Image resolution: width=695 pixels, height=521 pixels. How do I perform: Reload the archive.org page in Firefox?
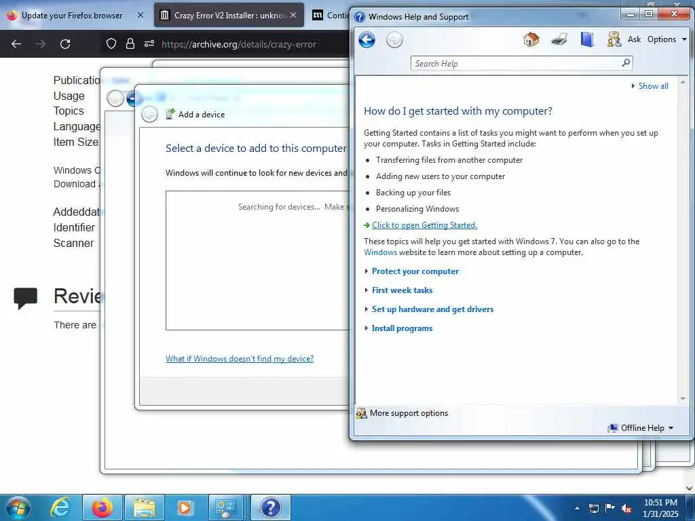pyautogui.click(x=65, y=44)
